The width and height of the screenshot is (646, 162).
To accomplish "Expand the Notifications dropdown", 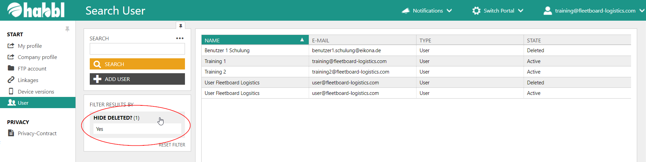I will tap(449, 11).
